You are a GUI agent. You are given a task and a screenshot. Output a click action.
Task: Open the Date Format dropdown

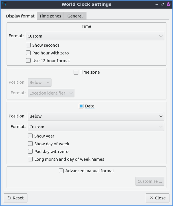[x=96, y=127]
